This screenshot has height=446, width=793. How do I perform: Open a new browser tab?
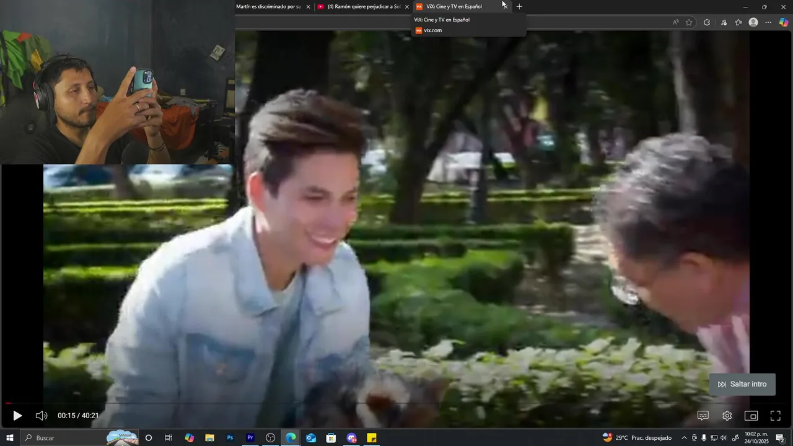pyautogui.click(x=519, y=7)
